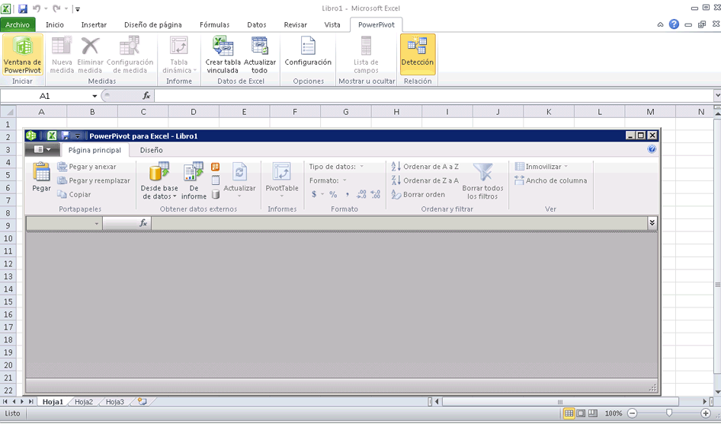Open Inmovilizar dropdown
Viewport: 721px width, 424px height.
point(541,167)
